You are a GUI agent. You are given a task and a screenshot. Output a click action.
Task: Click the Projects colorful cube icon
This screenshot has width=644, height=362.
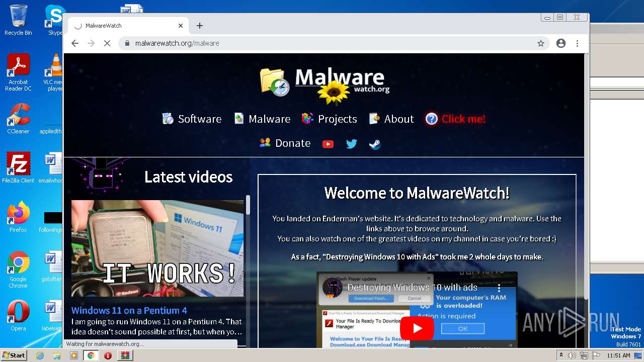pos(307,119)
